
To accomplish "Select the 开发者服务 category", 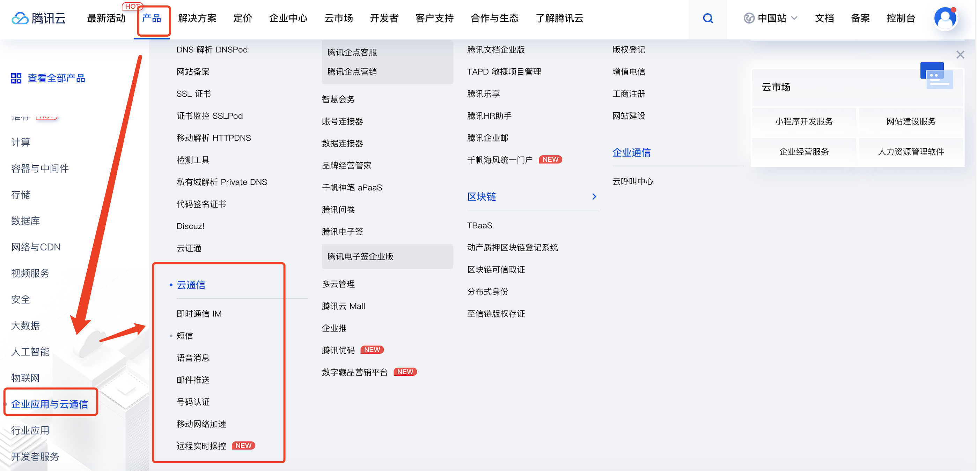I will tap(35, 456).
